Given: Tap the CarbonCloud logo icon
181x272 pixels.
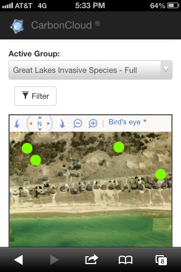Looking at the screenshot, I should click(x=18, y=25).
